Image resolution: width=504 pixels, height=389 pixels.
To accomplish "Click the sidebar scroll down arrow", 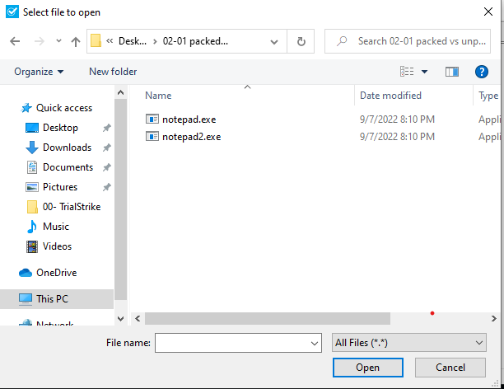I will [x=120, y=319].
